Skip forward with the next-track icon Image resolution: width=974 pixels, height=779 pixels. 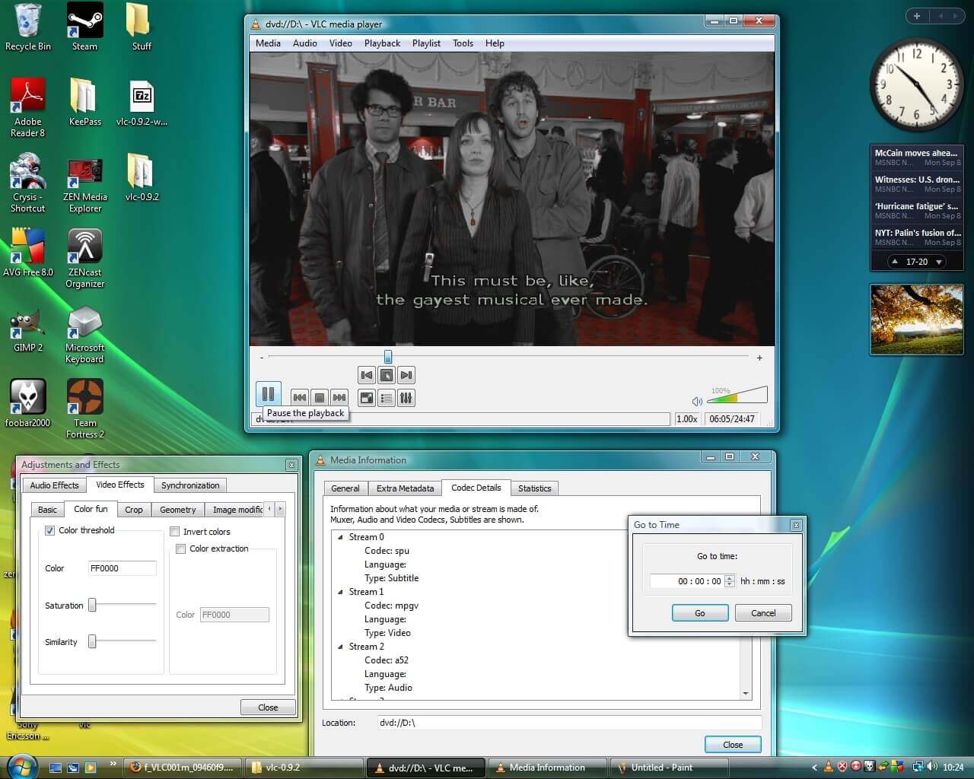pos(406,374)
